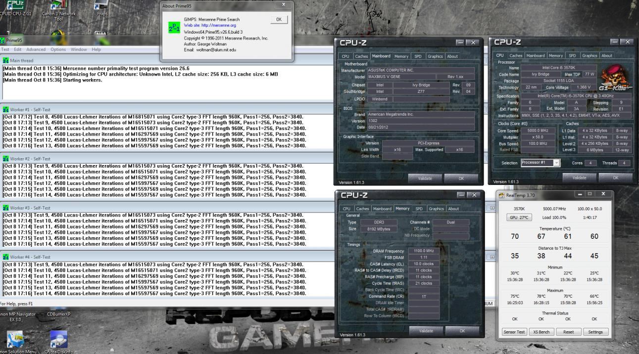
Task: Close the About Prime95 dialog
Action: (x=284, y=4)
